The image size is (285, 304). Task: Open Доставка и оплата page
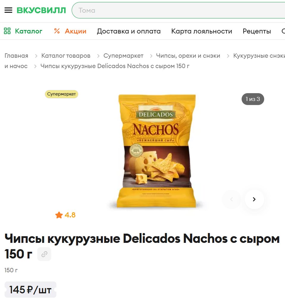coord(129,31)
